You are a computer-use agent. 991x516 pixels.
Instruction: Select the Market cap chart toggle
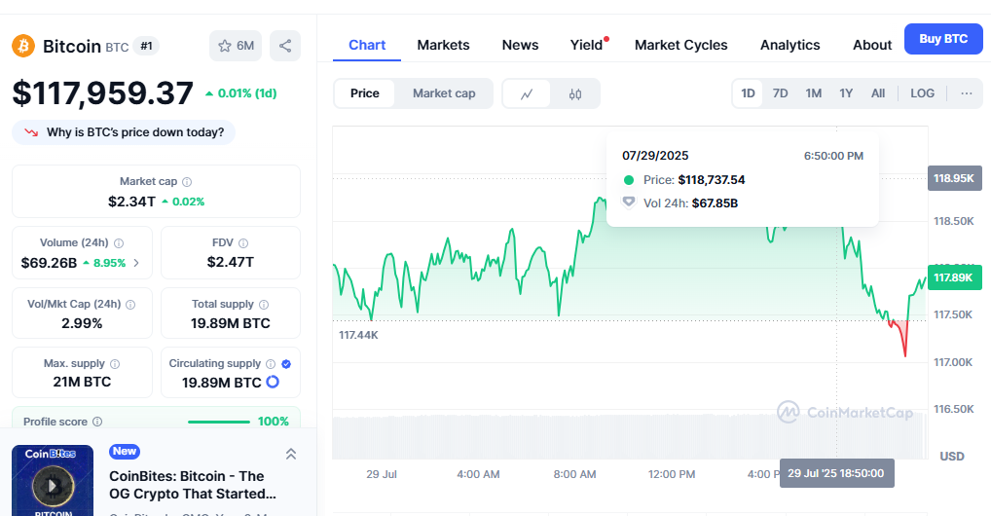coord(444,93)
